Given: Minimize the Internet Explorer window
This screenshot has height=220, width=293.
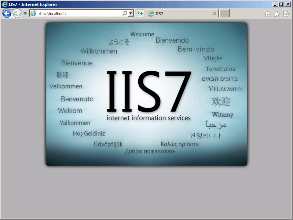Looking at the screenshot, I should (x=275, y=4).
